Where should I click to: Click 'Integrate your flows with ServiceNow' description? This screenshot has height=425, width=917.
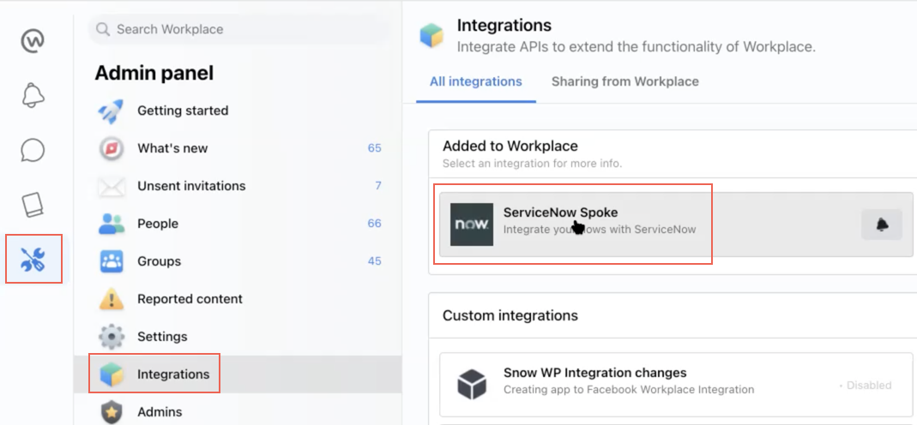pyautogui.click(x=600, y=230)
